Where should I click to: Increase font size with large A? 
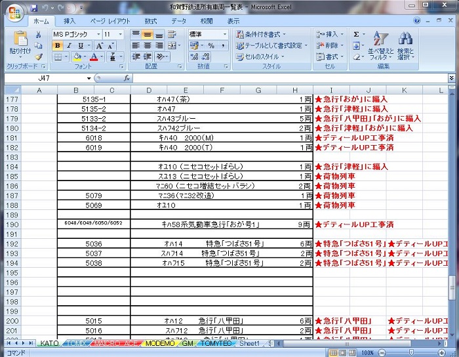[x=100, y=46]
